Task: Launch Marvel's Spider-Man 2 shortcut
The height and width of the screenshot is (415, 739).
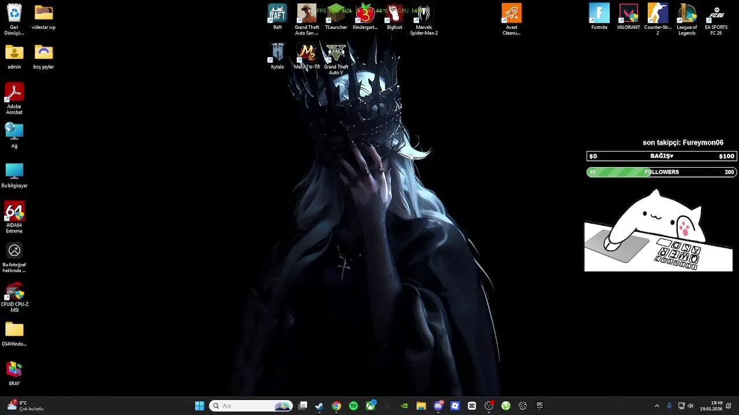Action: point(424,20)
